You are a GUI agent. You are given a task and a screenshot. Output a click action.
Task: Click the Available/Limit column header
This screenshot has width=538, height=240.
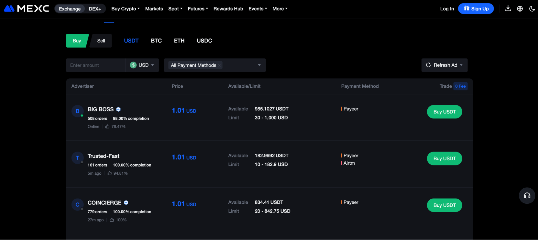[x=244, y=86]
